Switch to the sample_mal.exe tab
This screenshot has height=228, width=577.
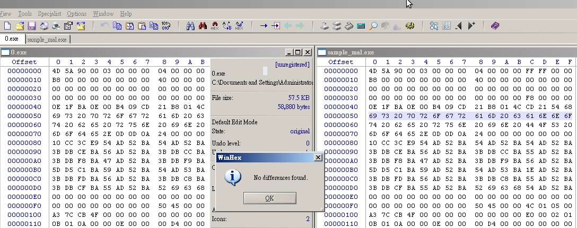click(47, 39)
